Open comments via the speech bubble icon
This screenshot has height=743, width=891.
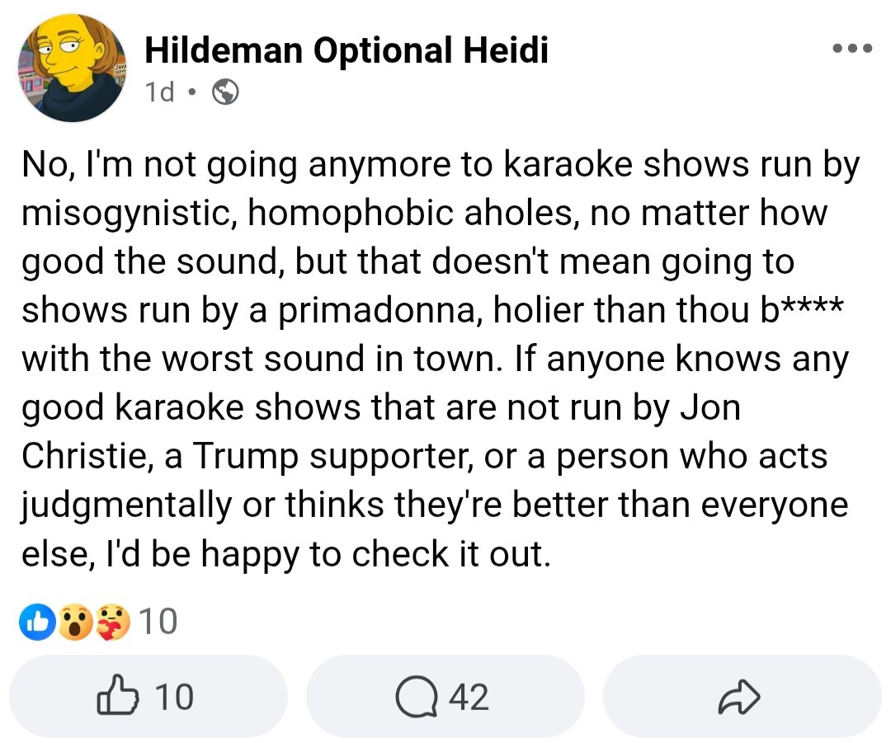pyautogui.click(x=415, y=698)
